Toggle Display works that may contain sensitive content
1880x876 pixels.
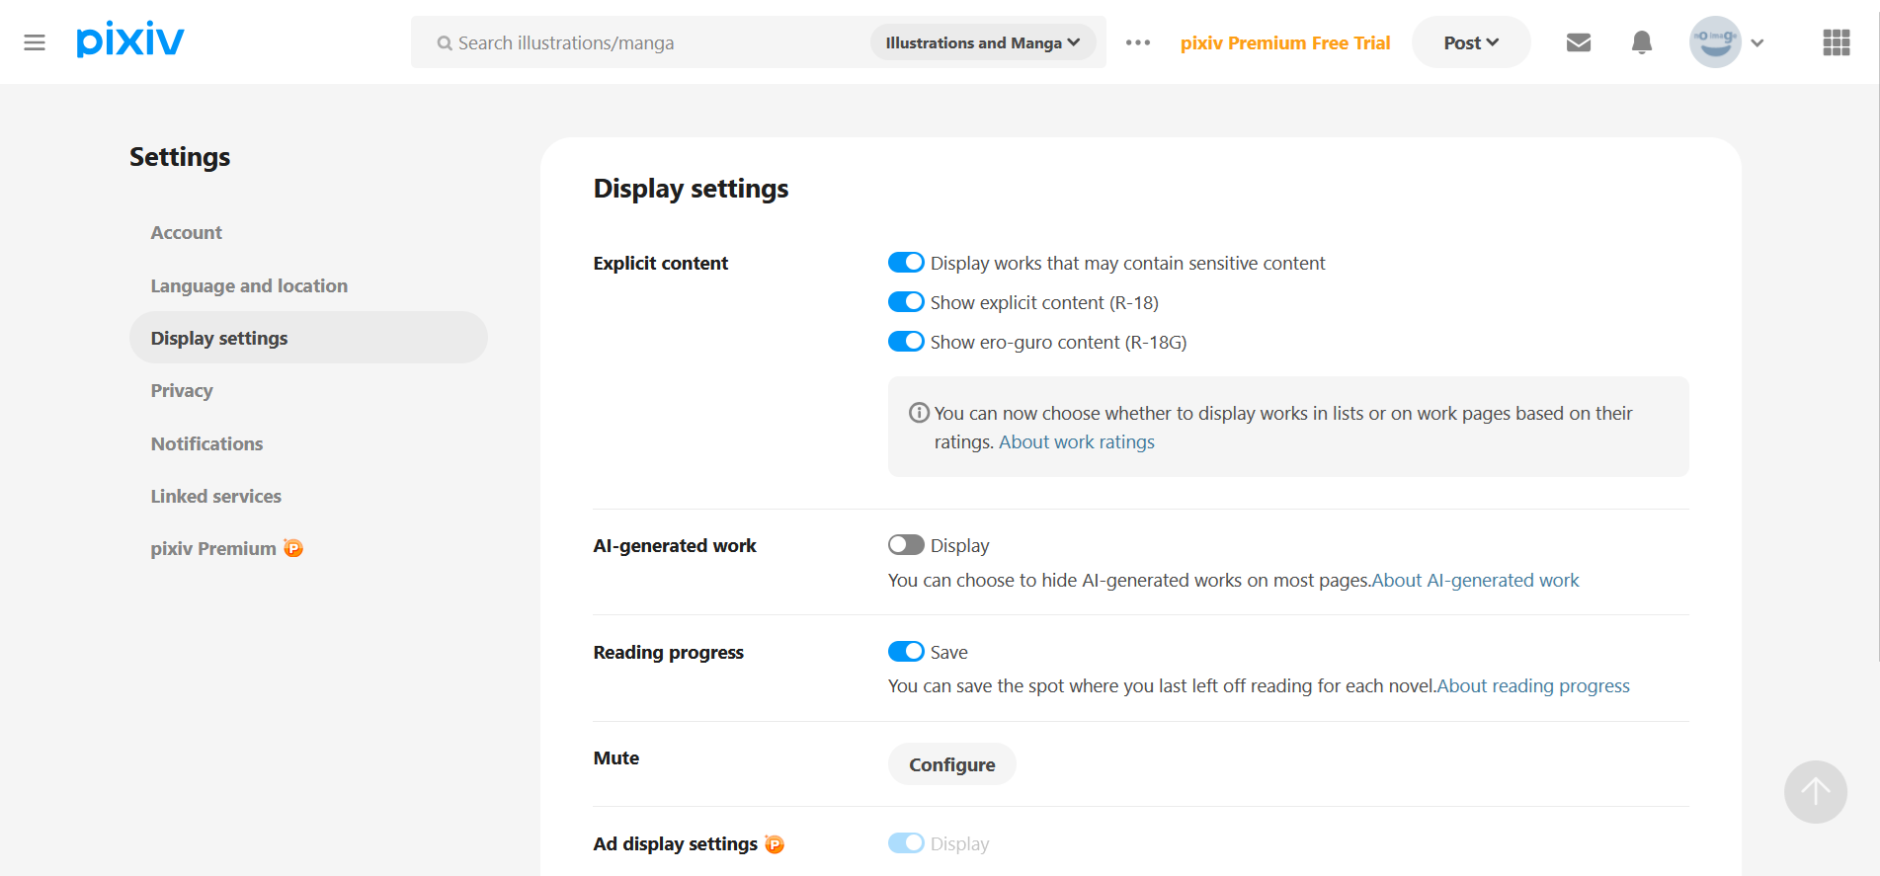tap(906, 263)
